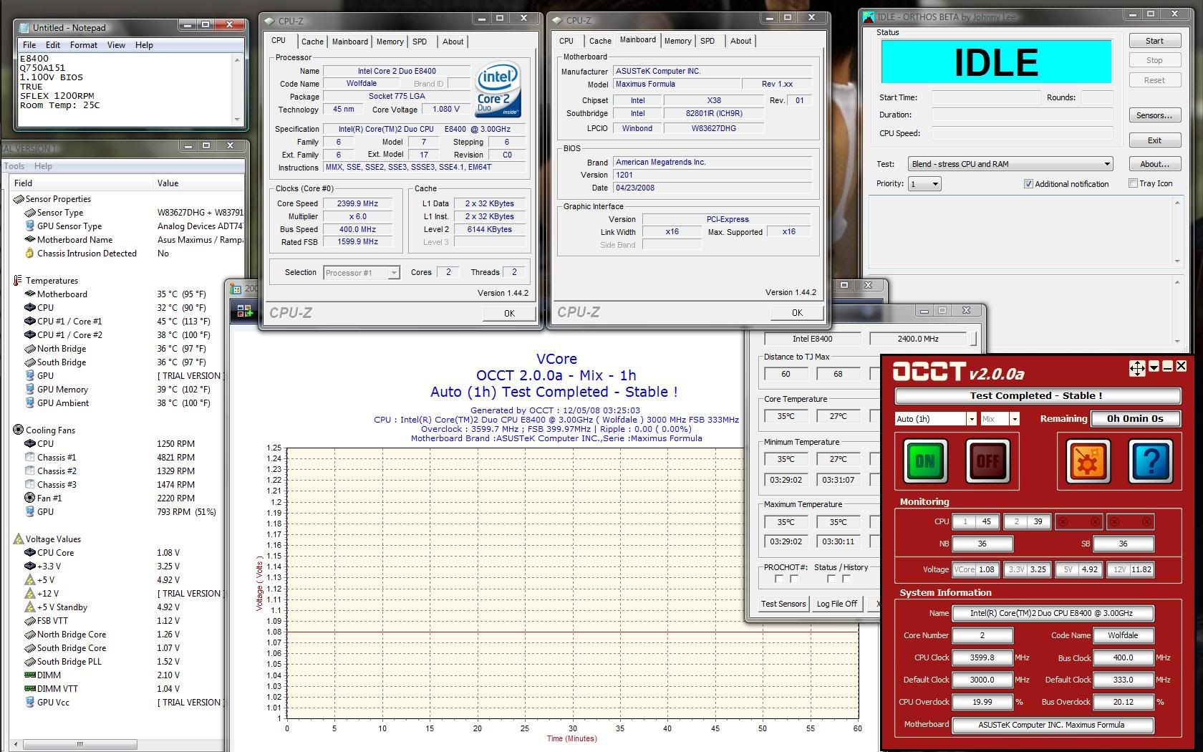Click the monitor icon beside GPU Vcc
Viewport: 1203px width, 752px height.
pyautogui.click(x=29, y=703)
